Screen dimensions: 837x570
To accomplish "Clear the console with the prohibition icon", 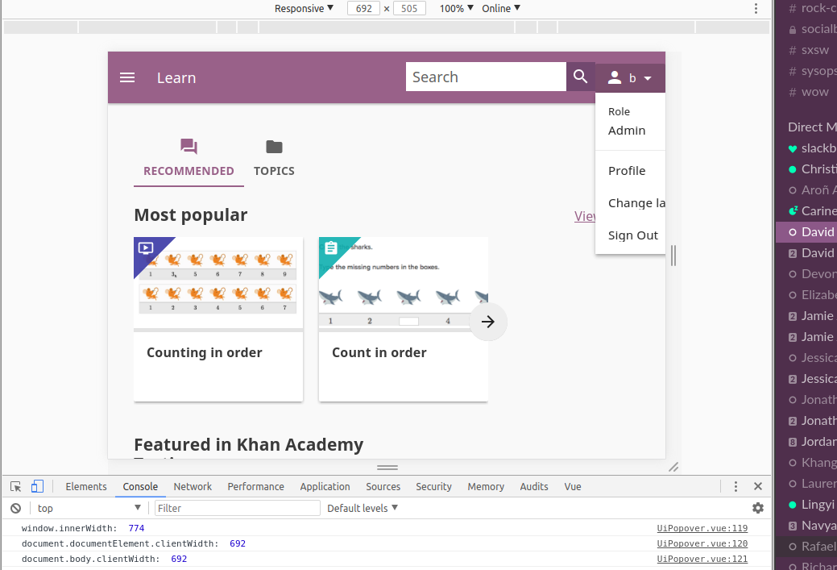I will pos(16,508).
